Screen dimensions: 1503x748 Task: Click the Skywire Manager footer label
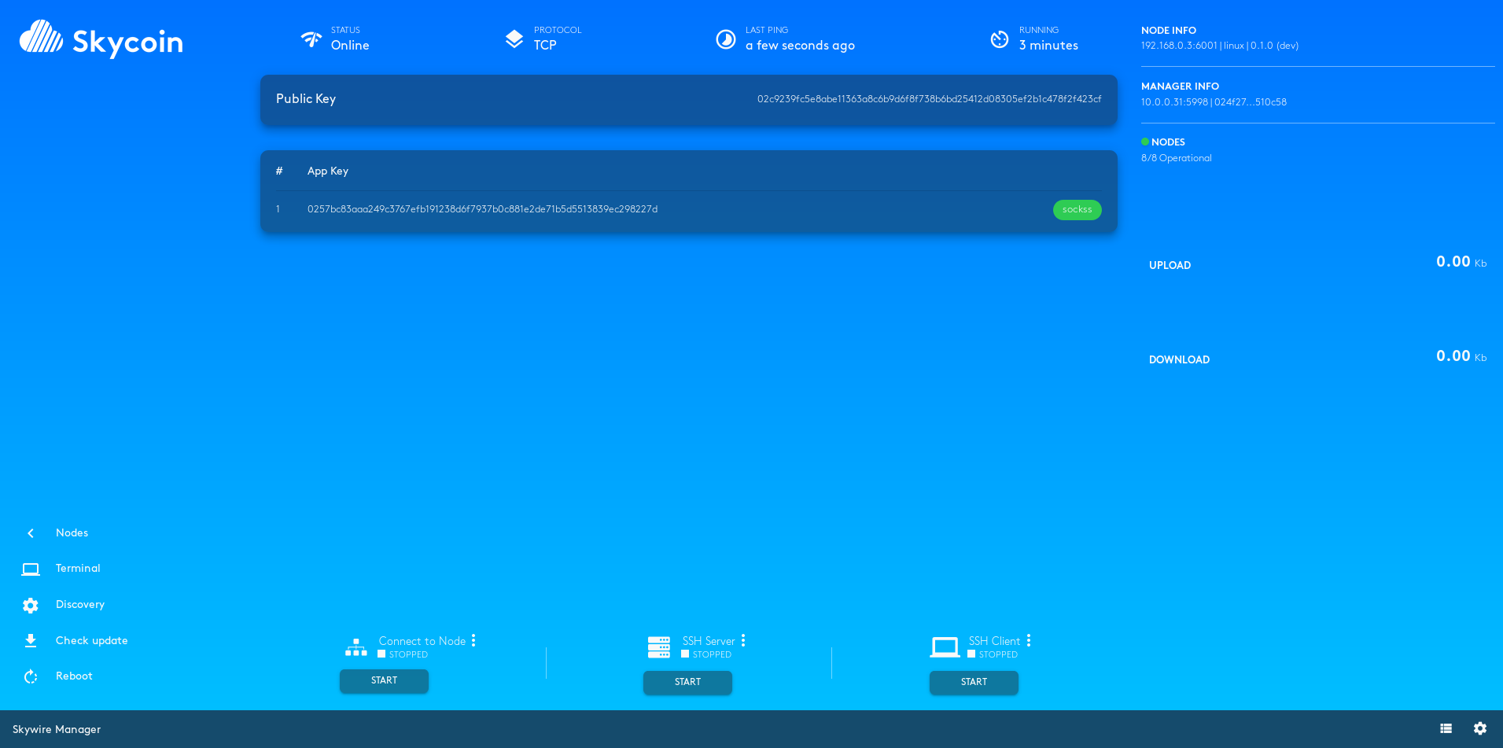[57, 729]
